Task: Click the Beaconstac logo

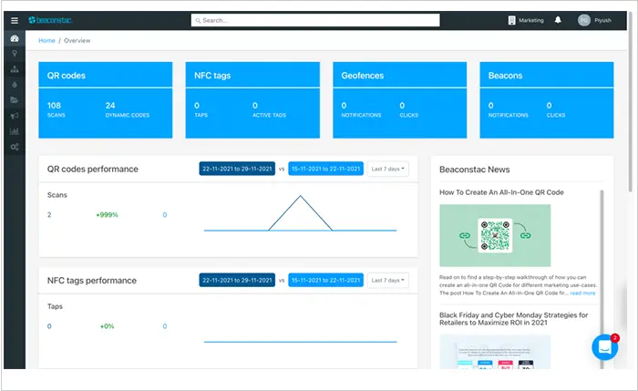Action: pyautogui.click(x=50, y=20)
